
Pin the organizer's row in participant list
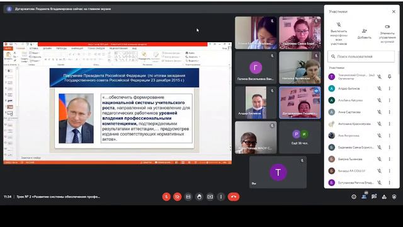389,76
